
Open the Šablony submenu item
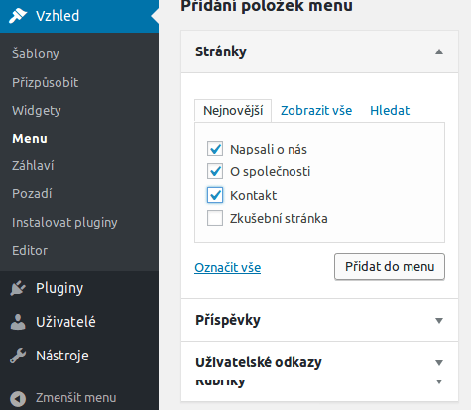[x=36, y=53]
